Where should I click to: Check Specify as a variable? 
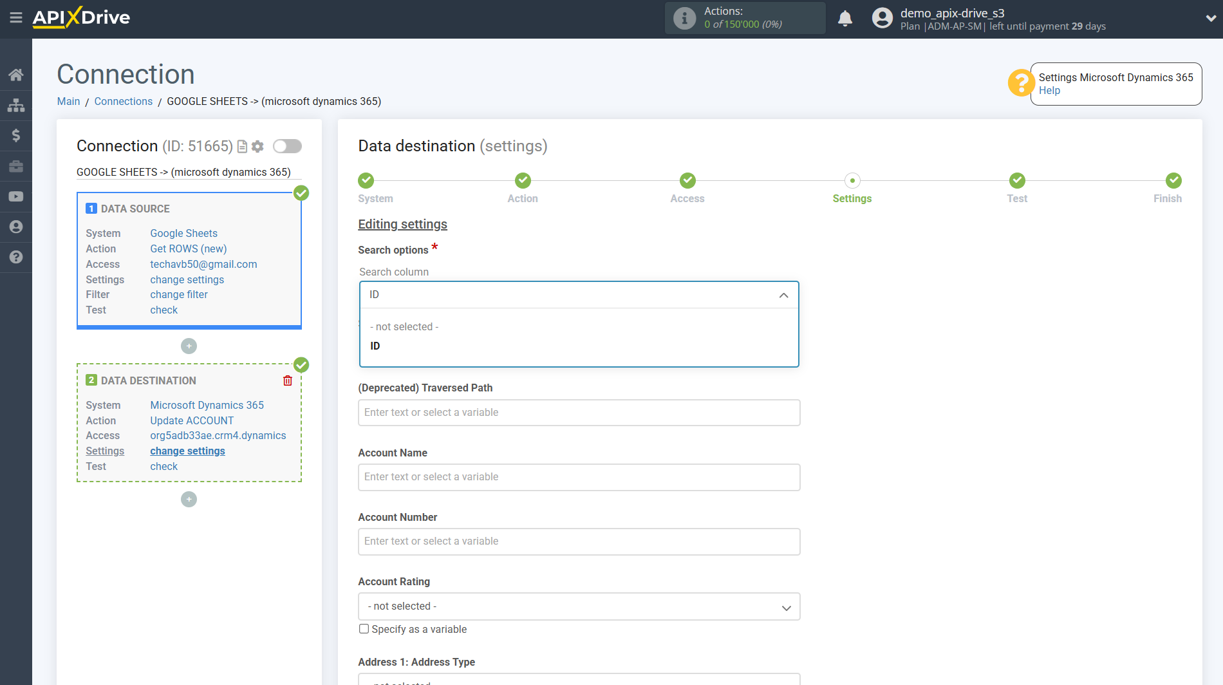coord(364,629)
